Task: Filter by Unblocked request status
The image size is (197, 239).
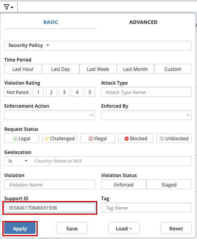Action: click(x=174, y=138)
